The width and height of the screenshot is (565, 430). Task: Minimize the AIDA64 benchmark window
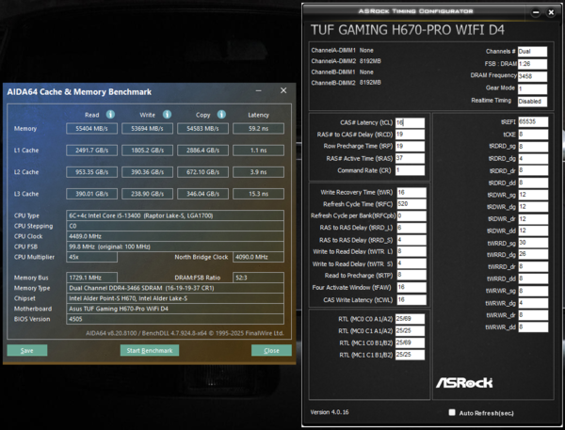pyautogui.click(x=258, y=90)
